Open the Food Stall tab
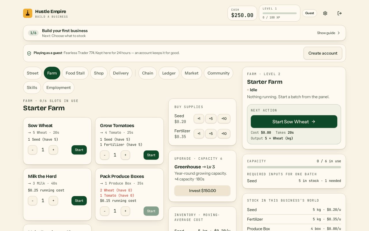369x231 pixels. tap(75, 73)
